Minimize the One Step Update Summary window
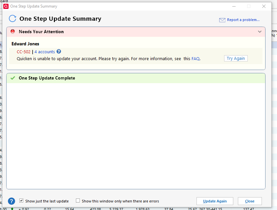This screenshot has width=277, height=210. (x=234, y=6)
